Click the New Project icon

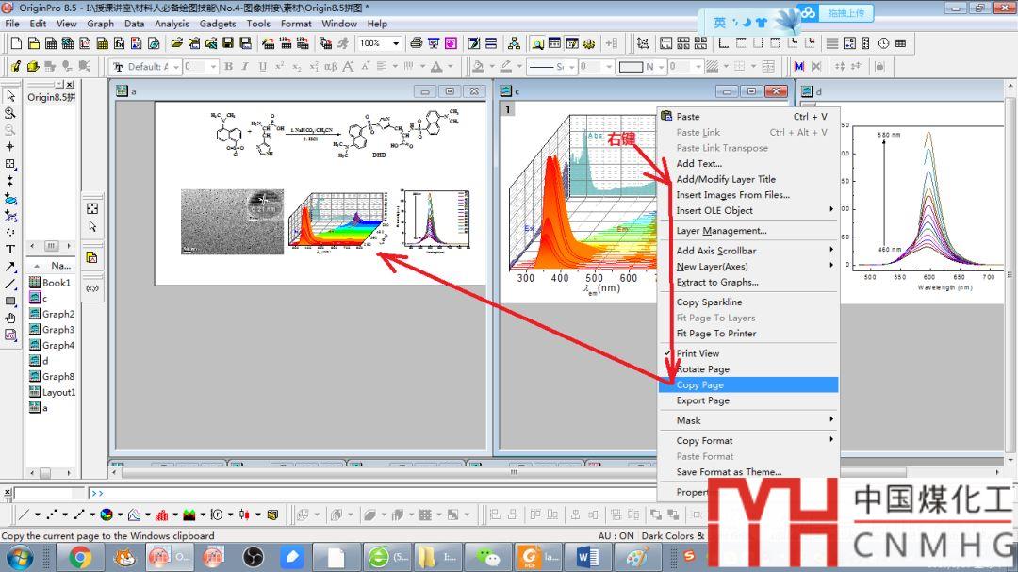point(16,43)
